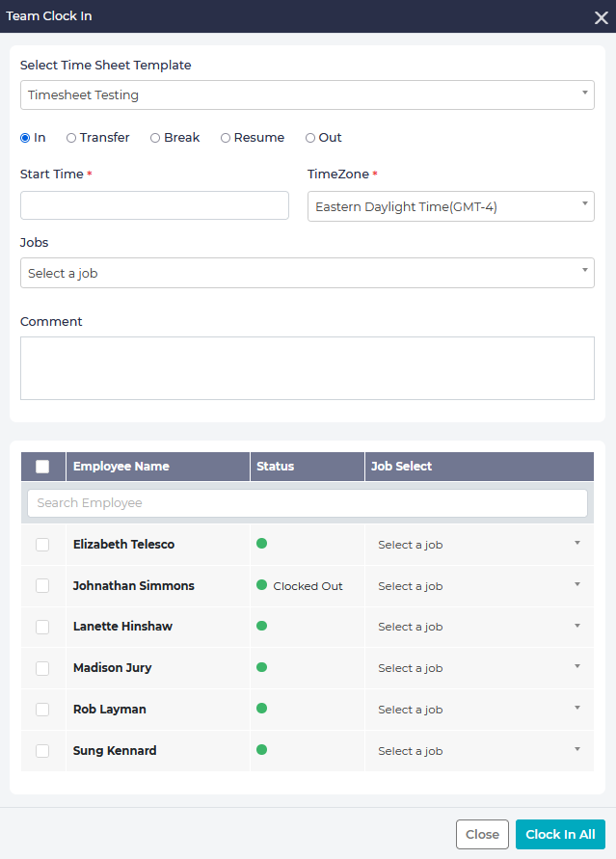The image size is (616, 859).
Task: Click Elizabeth Telesco's green status dot
Action: click(260, 544)
